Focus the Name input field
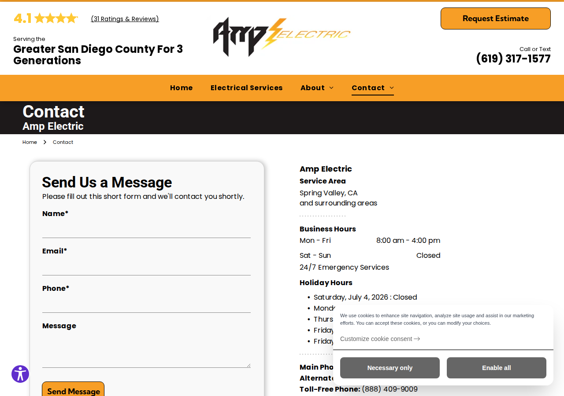564x396 pixels. [146, 229]
